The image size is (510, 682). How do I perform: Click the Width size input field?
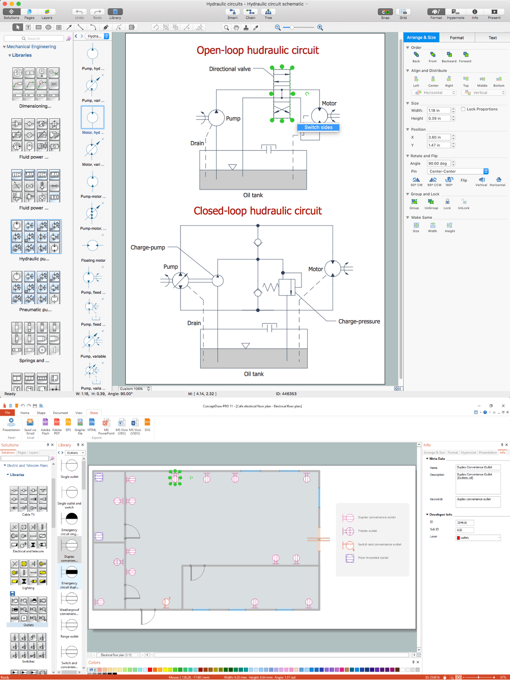[438, 110]
